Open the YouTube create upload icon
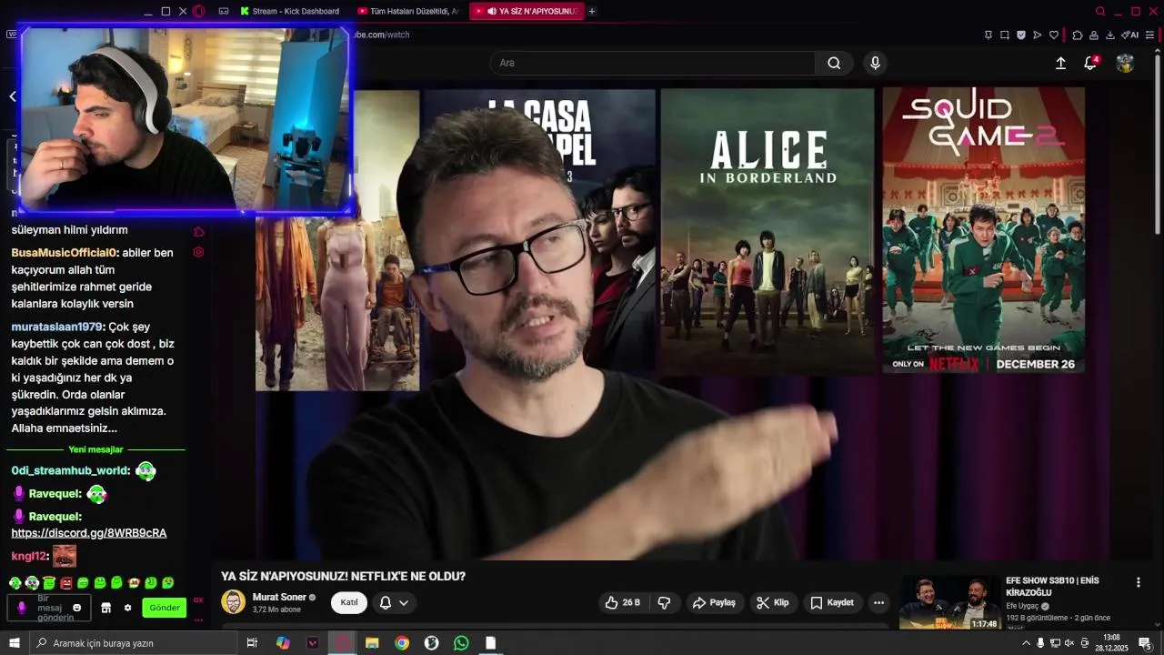 tap(1060, 63)
